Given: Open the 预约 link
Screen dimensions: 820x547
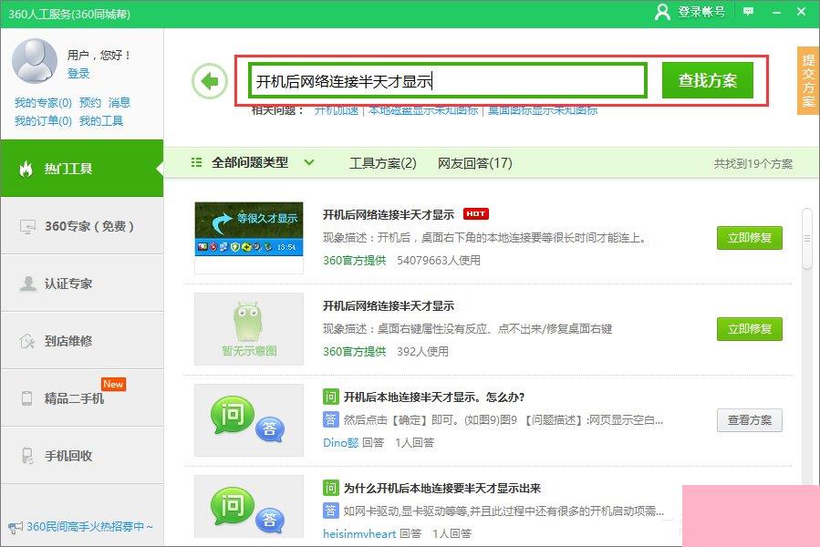Looking at the screenshot, I should pyautogui.click(x=90, y=102).
